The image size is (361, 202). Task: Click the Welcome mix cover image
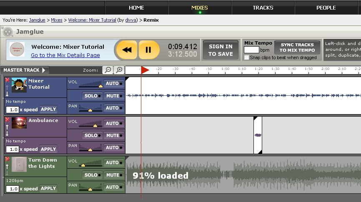coord(17,49)
